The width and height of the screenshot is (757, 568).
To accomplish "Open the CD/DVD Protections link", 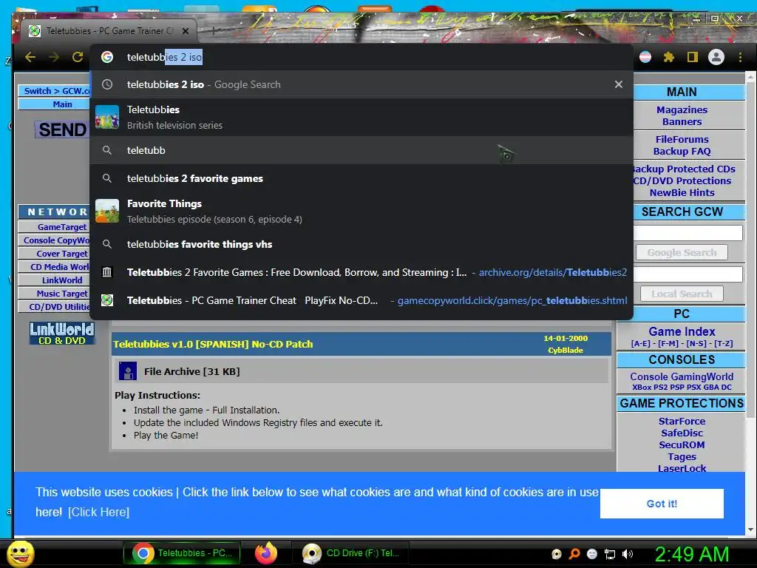I will (x=682, y=180).
